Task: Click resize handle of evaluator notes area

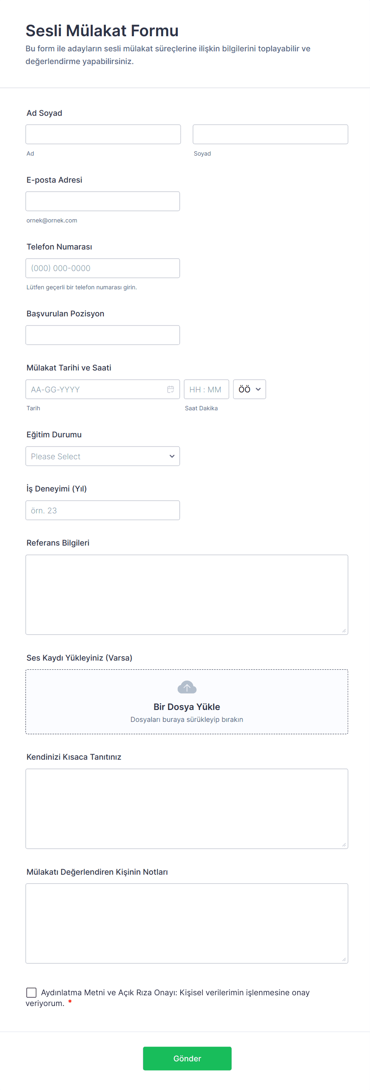Action: coord(344,959)
